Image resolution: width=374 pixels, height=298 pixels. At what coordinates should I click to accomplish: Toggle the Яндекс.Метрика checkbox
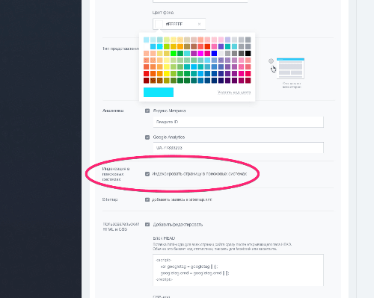pyautogui.click(x=147, y=111)
